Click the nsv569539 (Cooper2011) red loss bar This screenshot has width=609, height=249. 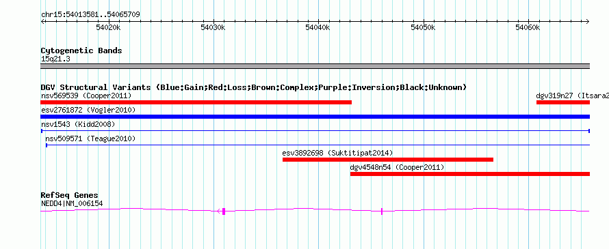196,102
